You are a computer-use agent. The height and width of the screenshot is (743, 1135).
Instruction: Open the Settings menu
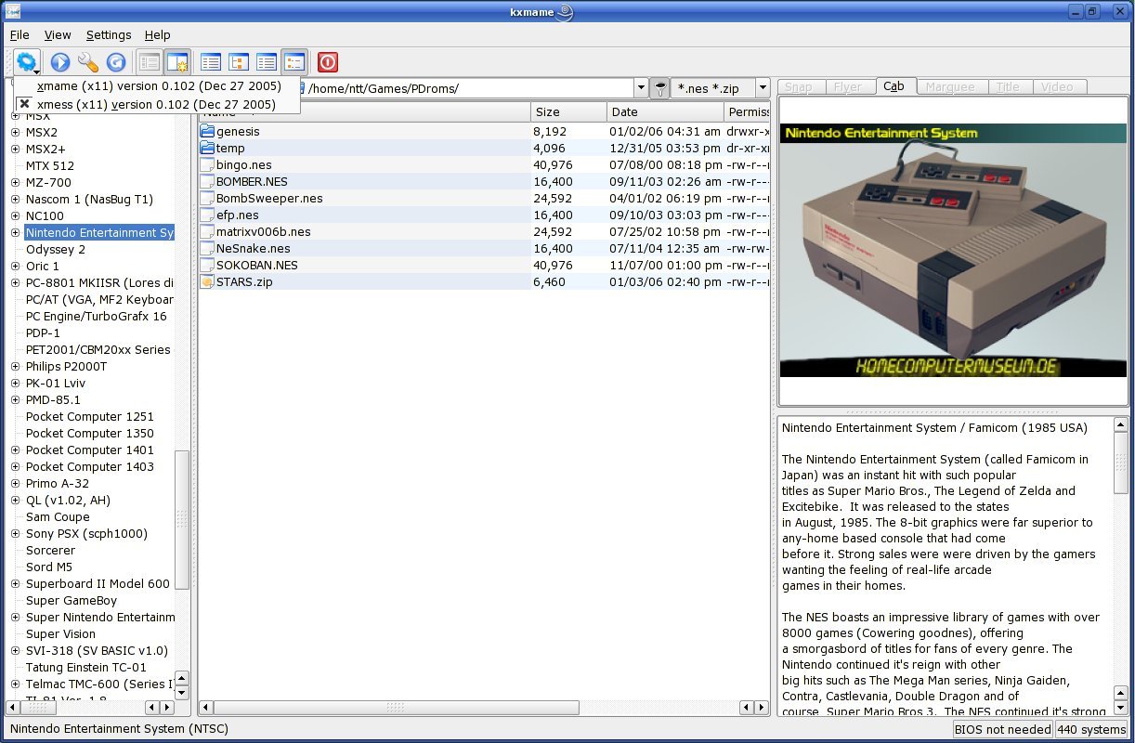109,35
